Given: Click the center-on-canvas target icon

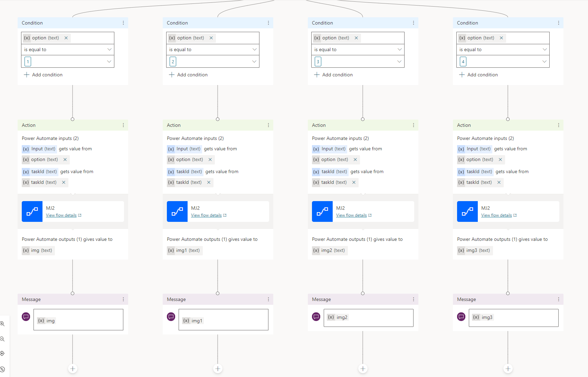Looking at the screenshot, I should [x=2, y=354].
